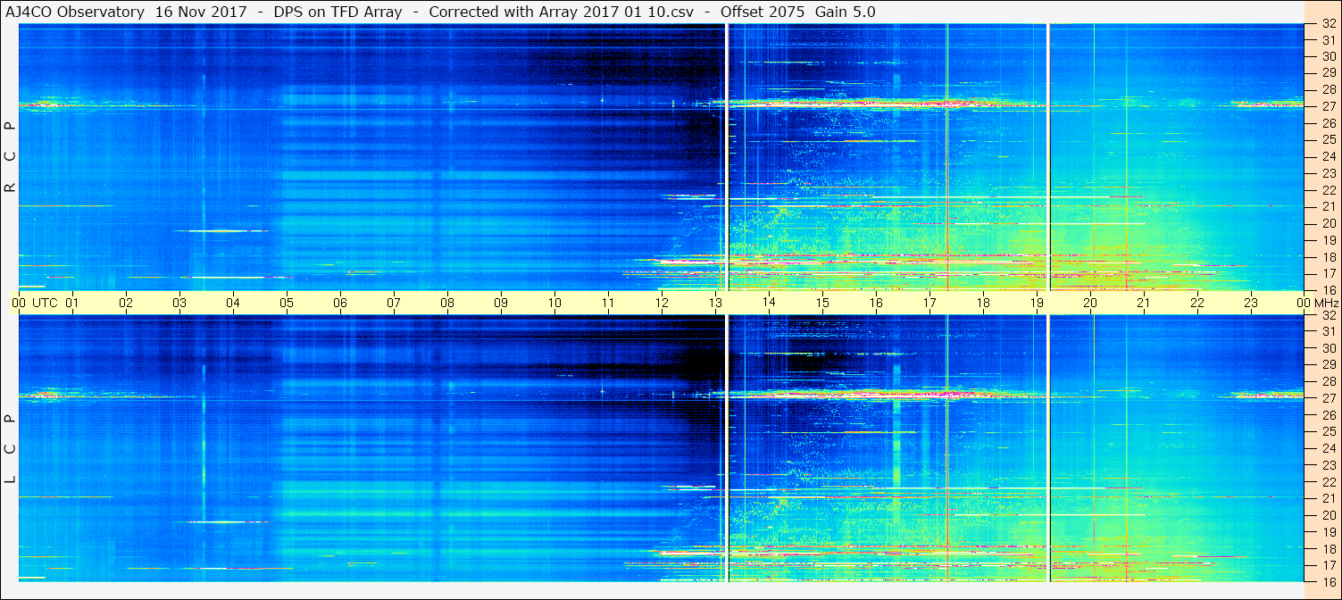Image resolution: width=1342 pixels, height=600 pixels.
Task: Select the date "16 Nov 2017"
Action: tap(203, 12)
